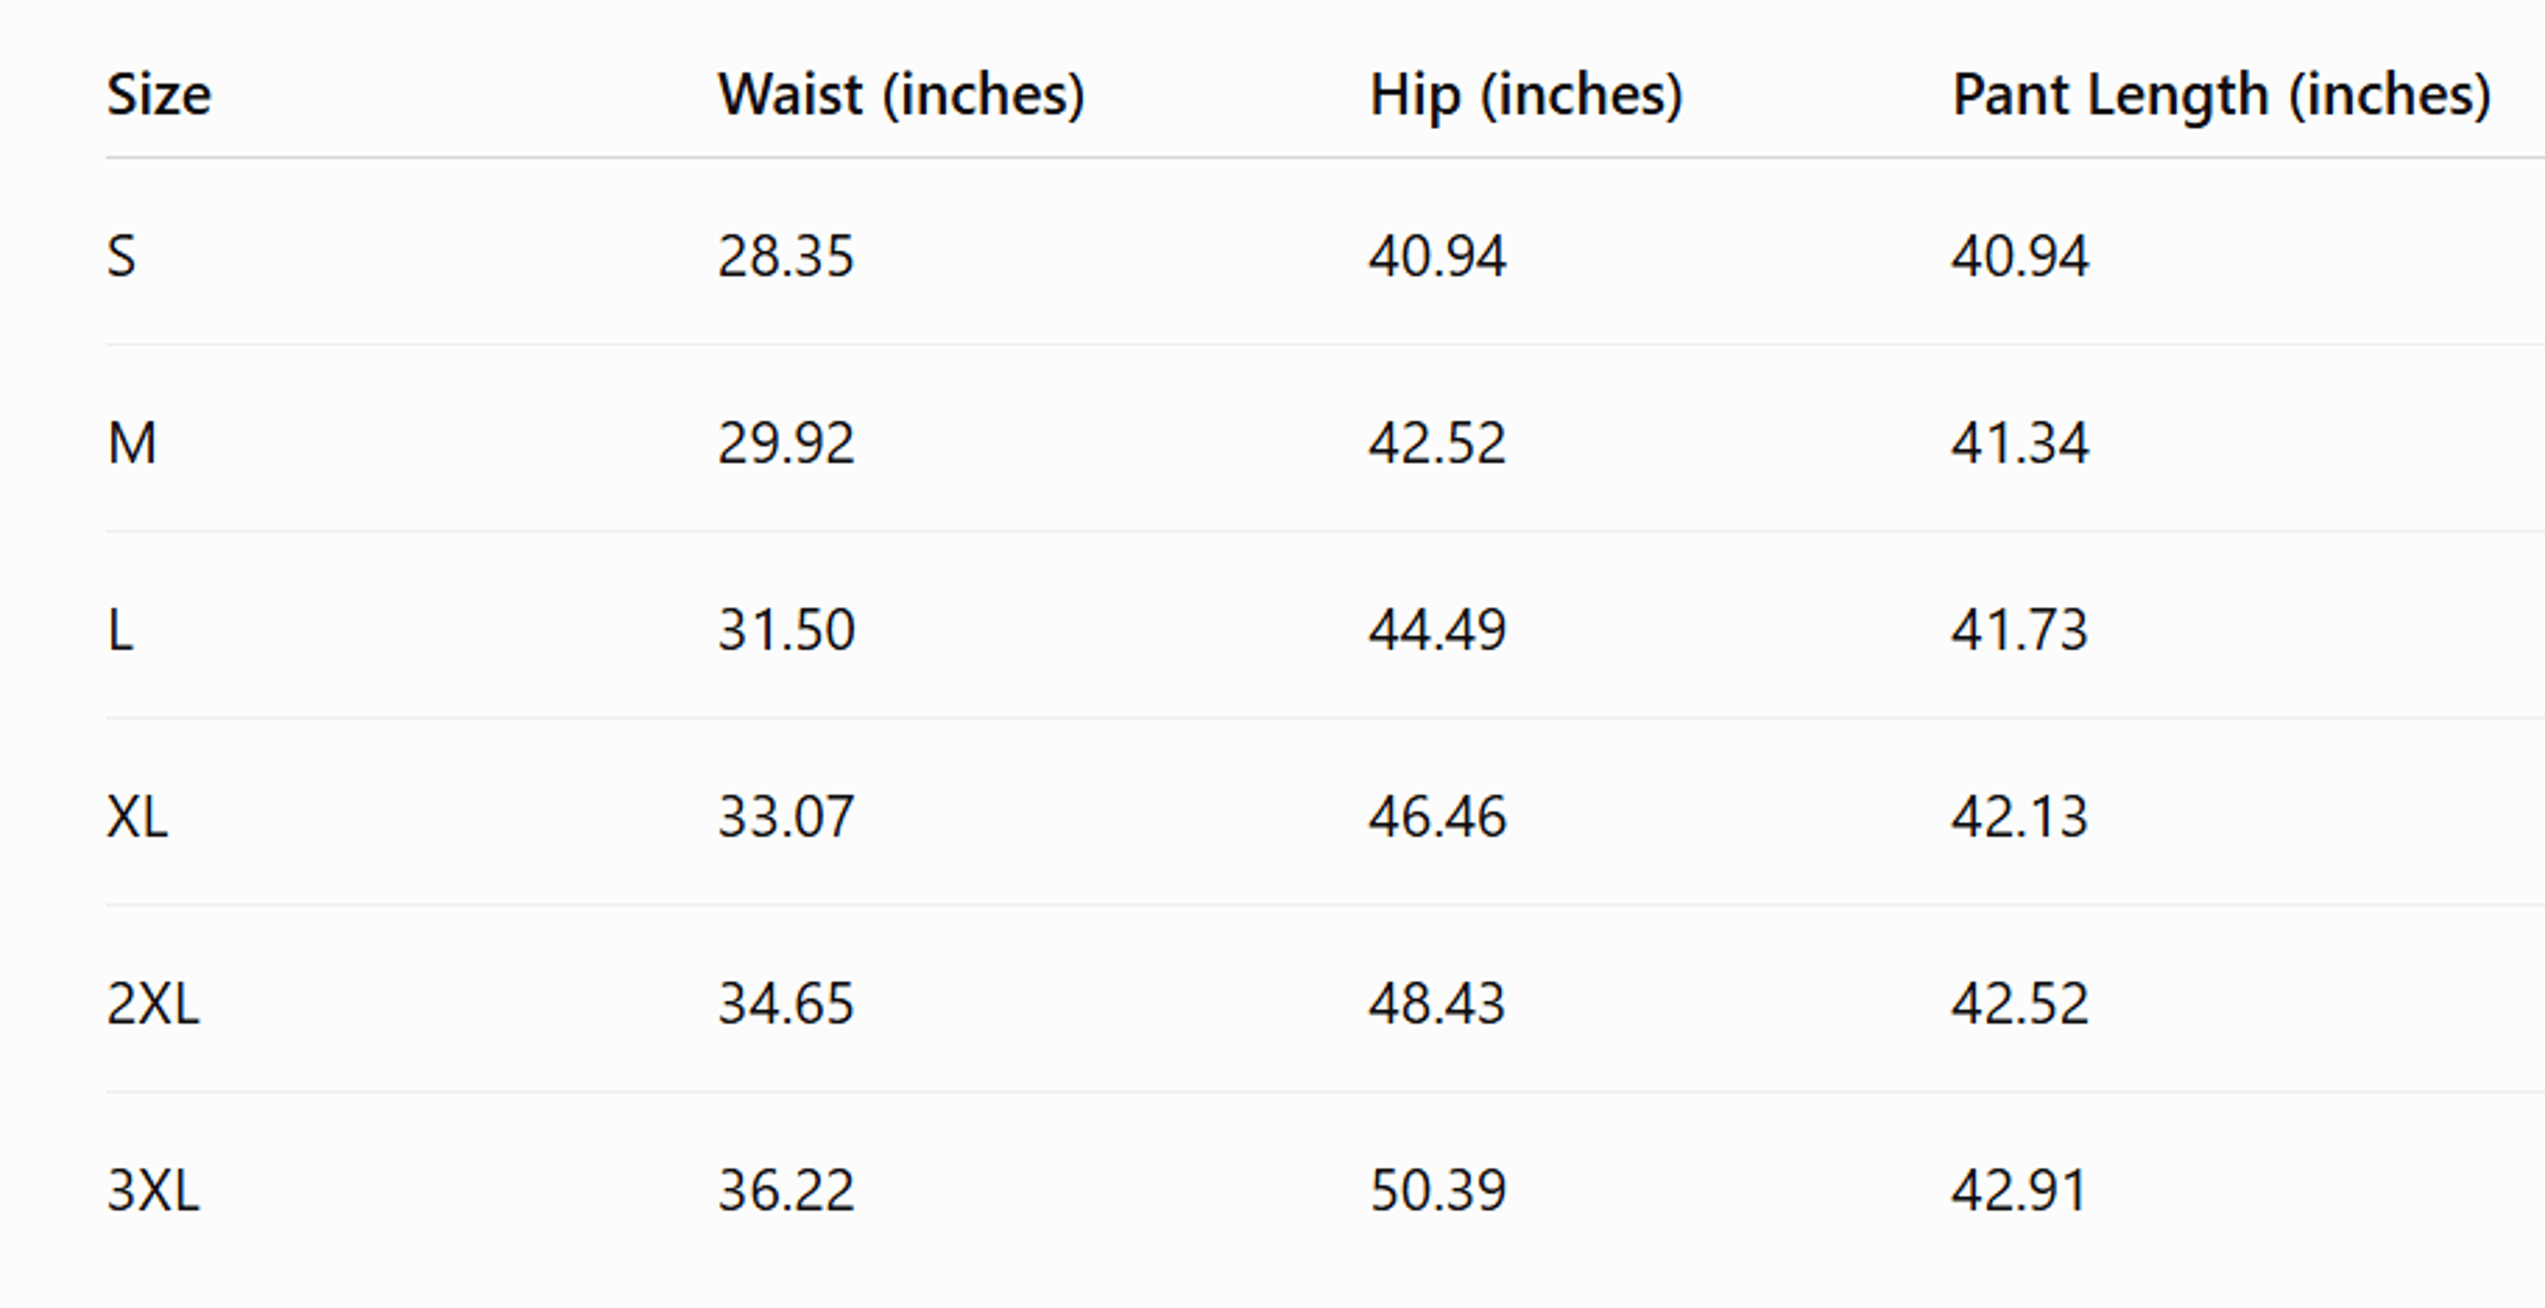Click hip value 50.39
This screenshot has height=1308, width=2545.
(x=1436, y=1189)
